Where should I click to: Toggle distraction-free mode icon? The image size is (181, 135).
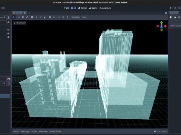166,13
